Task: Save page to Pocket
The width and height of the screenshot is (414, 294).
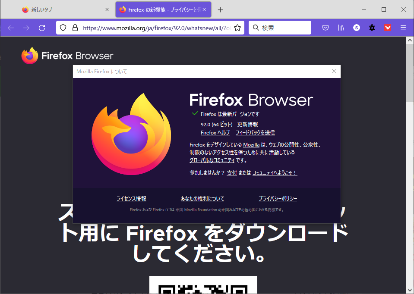Action: (325, 28)
